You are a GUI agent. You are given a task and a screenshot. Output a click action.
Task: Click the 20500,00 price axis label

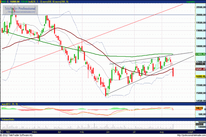click(x=201, y=7)
